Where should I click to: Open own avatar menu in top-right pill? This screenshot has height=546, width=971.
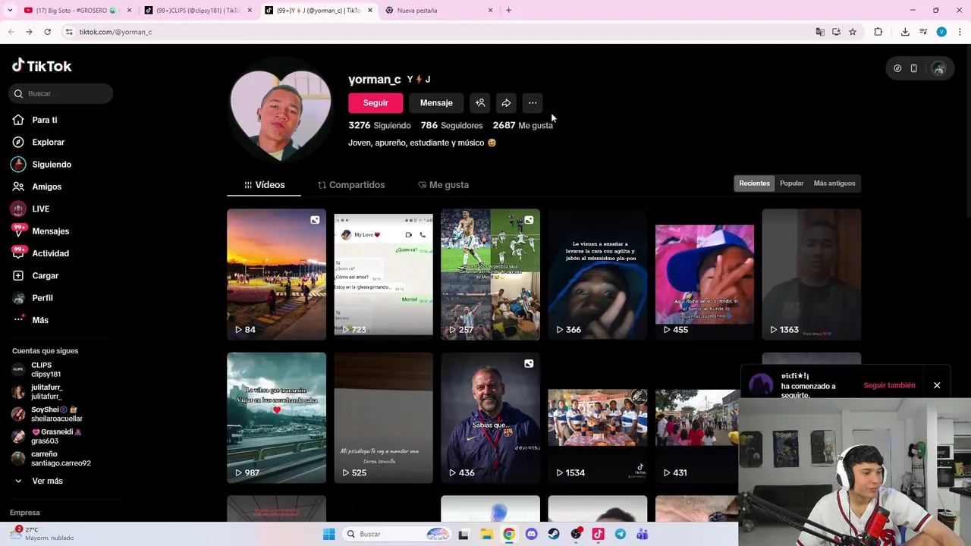pos(938,68)
